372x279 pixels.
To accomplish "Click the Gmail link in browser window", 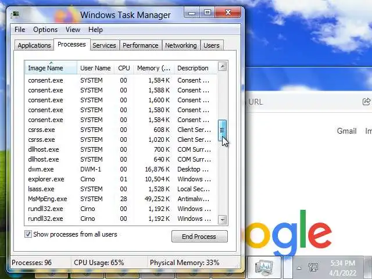I will (x=346, y=131).
